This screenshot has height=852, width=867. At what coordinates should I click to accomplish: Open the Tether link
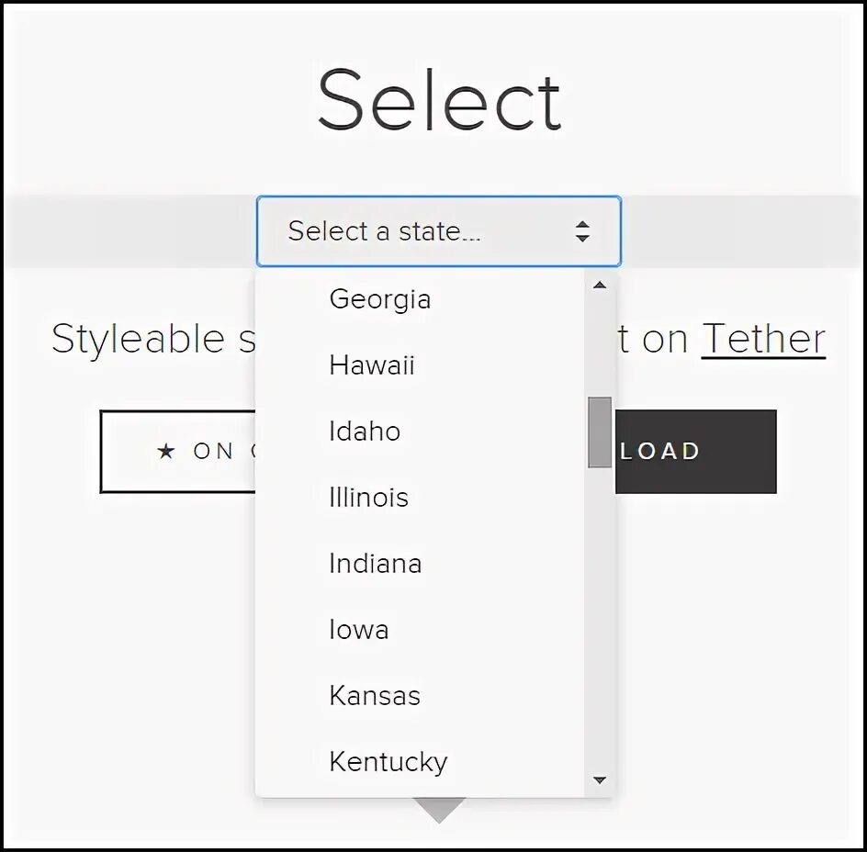(763, 339)
